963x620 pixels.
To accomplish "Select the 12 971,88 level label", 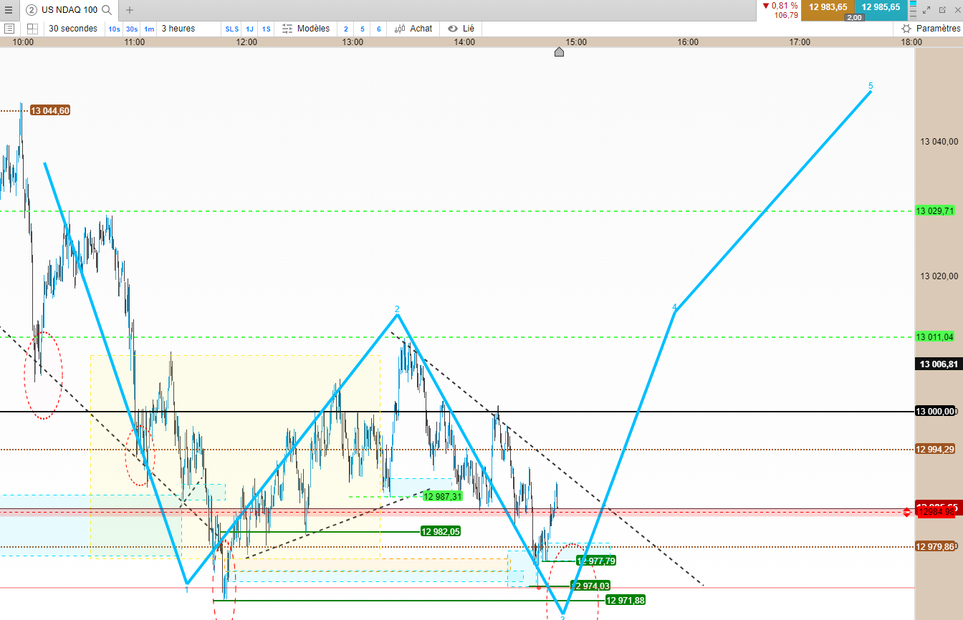I will [x=626, y=600].
